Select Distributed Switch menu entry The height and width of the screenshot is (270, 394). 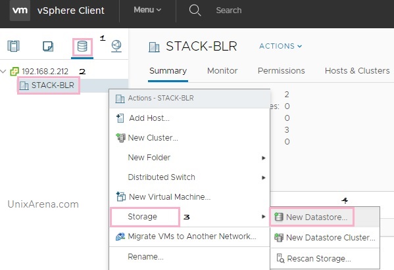click(x=189, y=177)
